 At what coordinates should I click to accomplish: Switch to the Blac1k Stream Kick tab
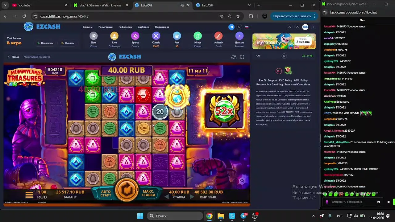101,5
